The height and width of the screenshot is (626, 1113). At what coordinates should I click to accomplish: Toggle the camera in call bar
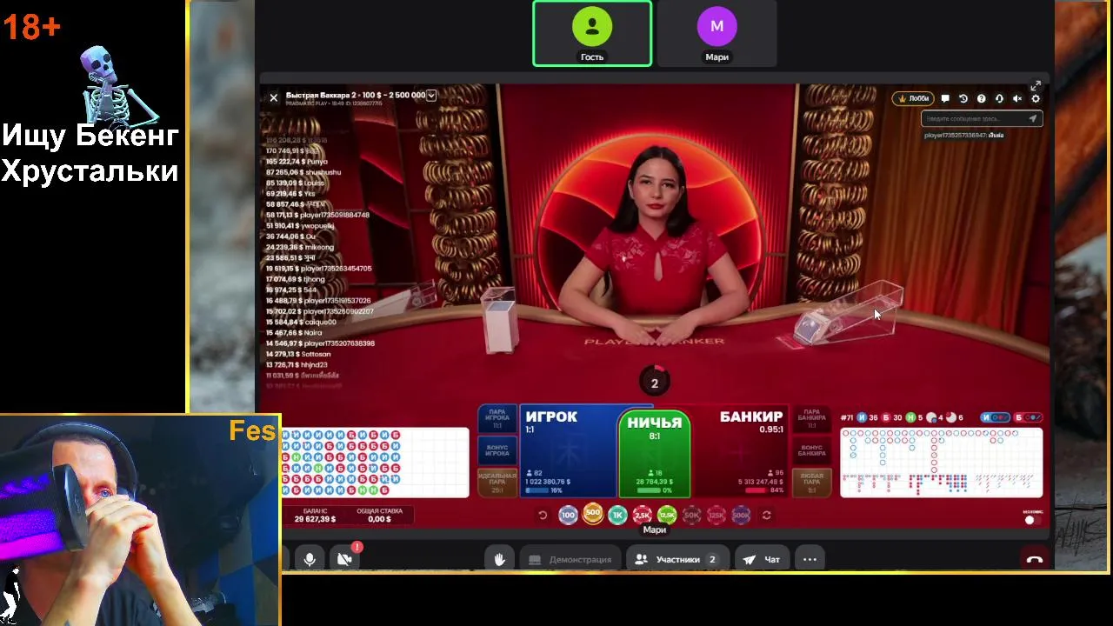345,559
